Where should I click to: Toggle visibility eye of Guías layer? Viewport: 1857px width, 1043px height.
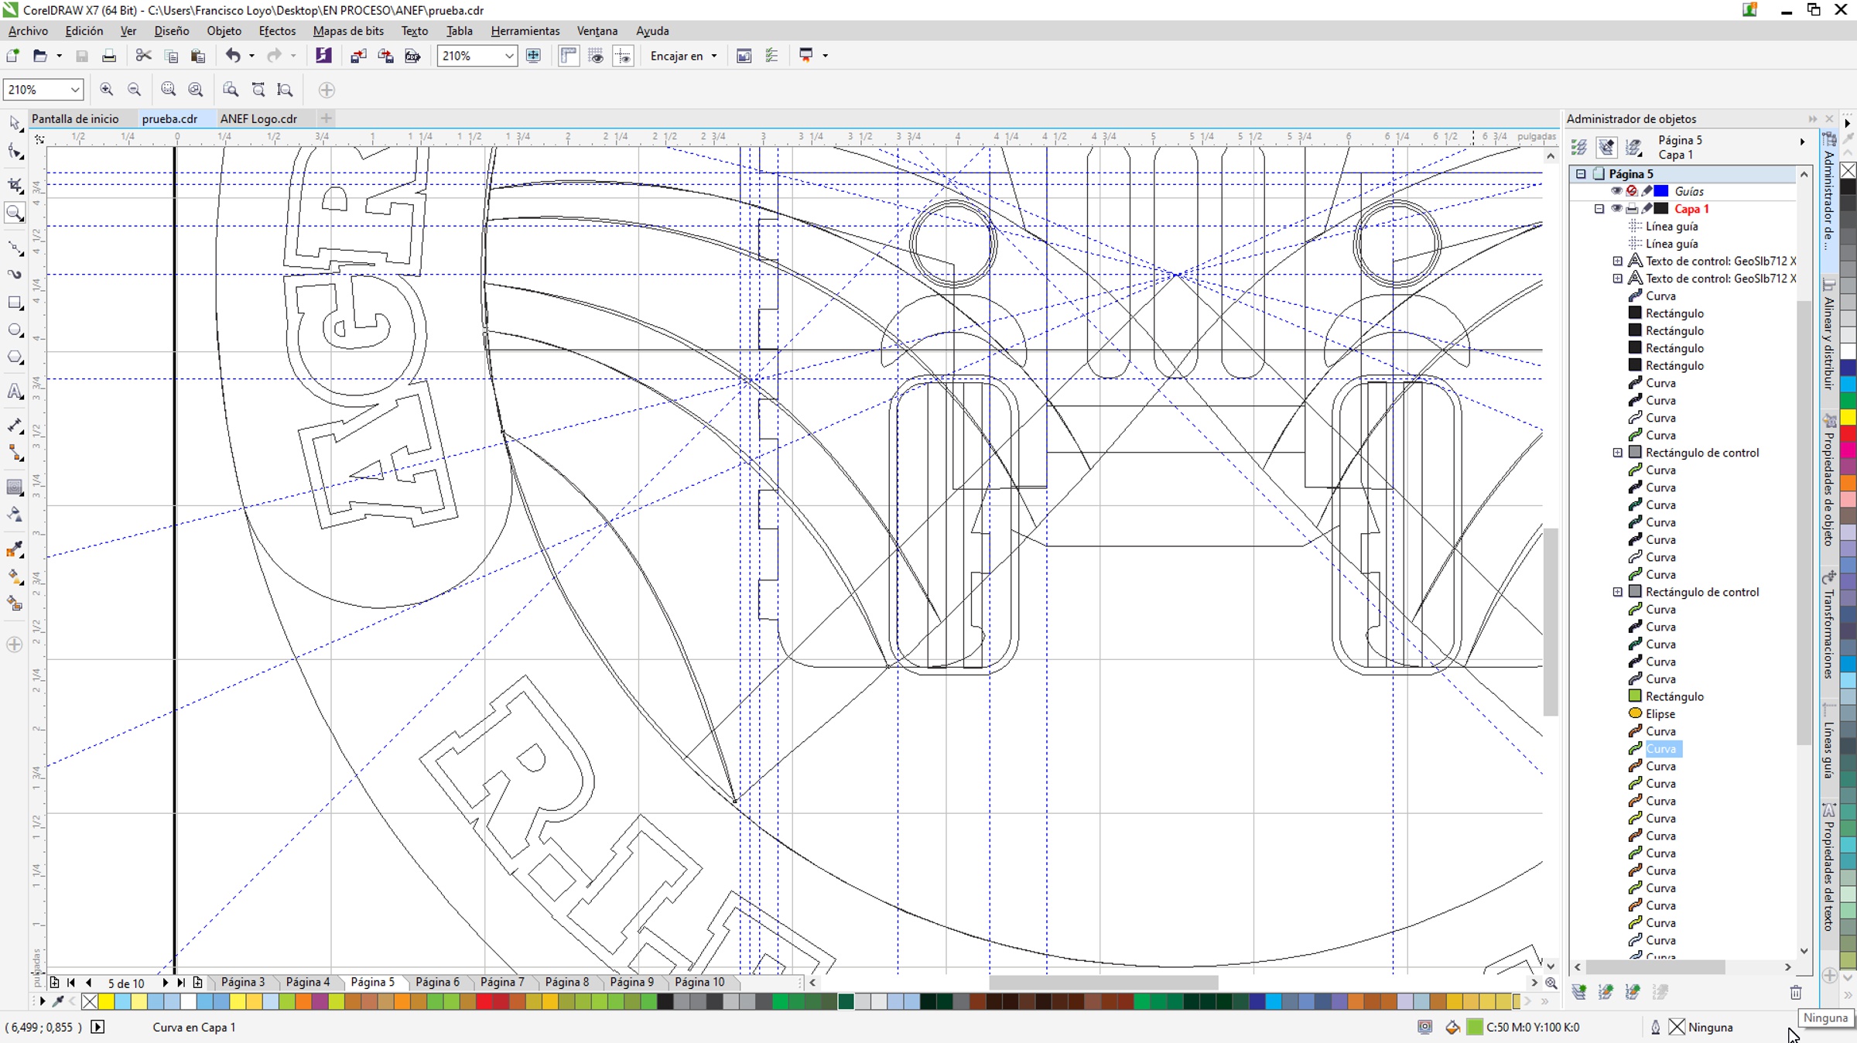(1616, 191)
